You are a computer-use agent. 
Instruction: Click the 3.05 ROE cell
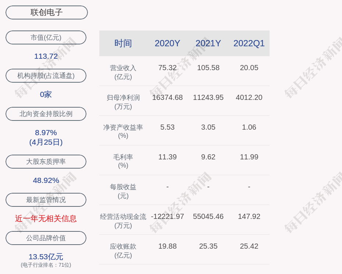(x=208, y=127)
